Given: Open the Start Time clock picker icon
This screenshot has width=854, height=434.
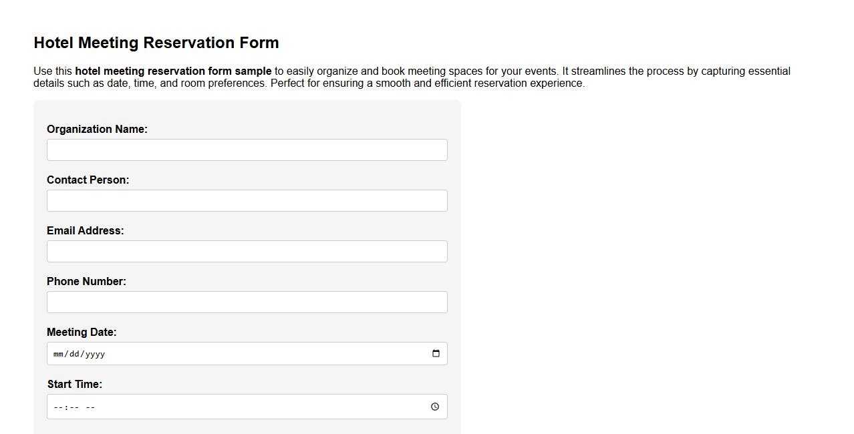Looking at the screenshot, I should (x=435, y=407).
